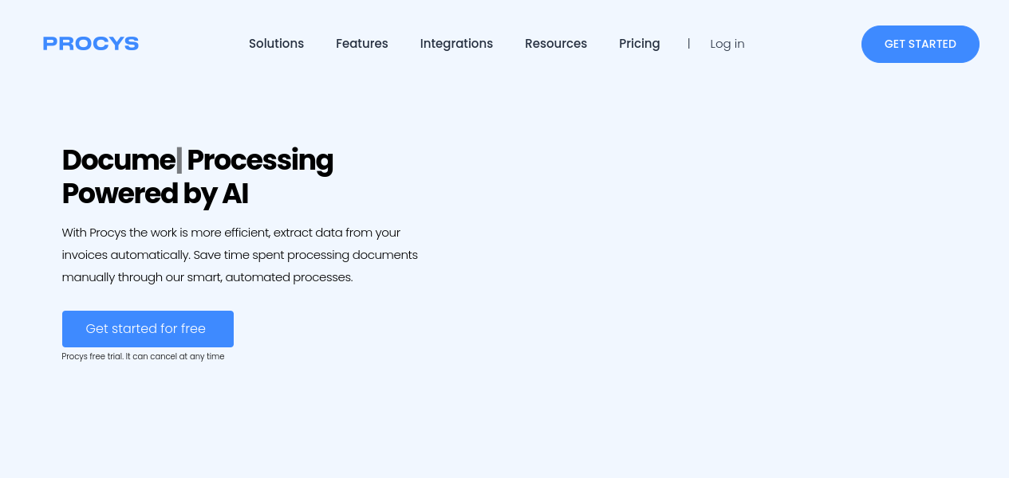The height and width of the screenshot is (478, 1021).
Task: Expand the Resources navigation item
Action: (555, 44)
